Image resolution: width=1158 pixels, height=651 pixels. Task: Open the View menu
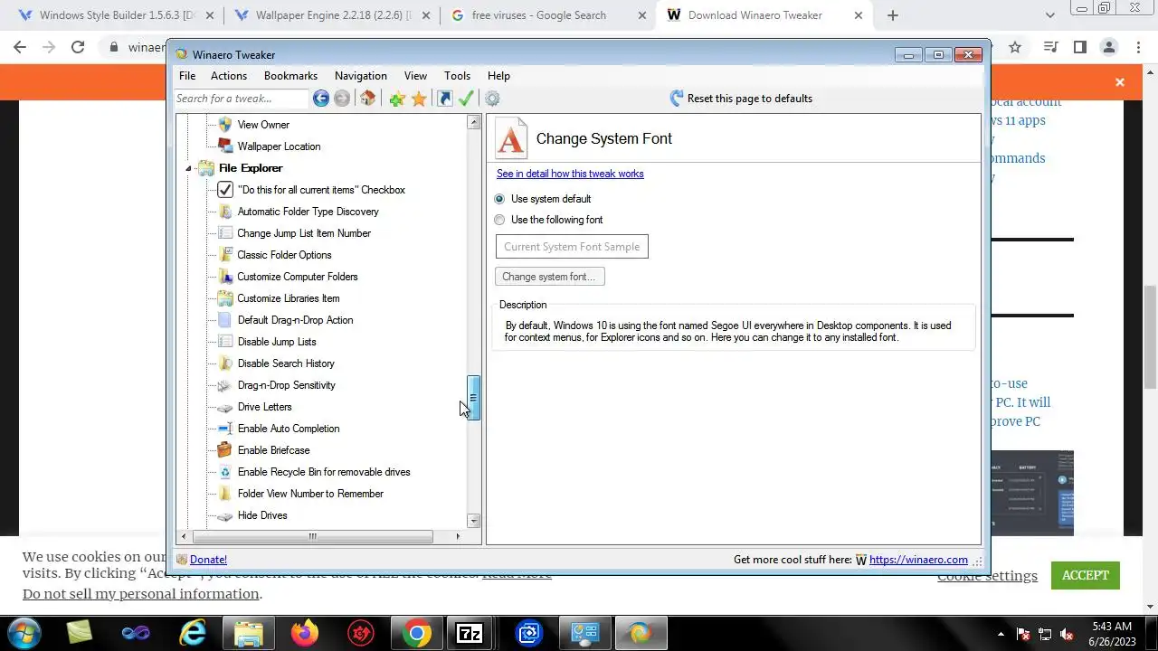coord(415,76)
